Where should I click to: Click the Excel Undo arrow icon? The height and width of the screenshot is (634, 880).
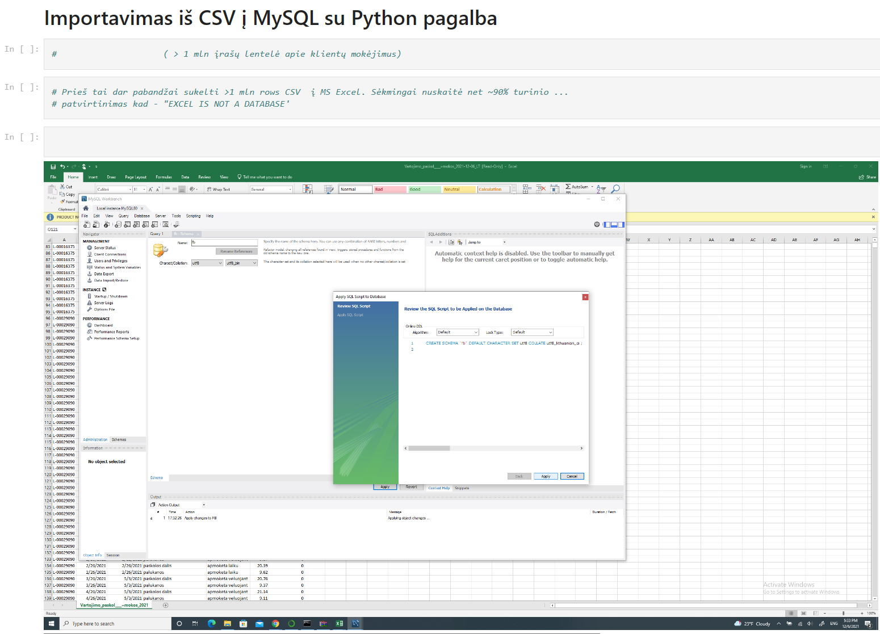(62, 166)
